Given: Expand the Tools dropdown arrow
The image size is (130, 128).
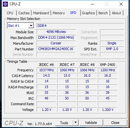Looking at the screenshot, I should pos(76,123).
